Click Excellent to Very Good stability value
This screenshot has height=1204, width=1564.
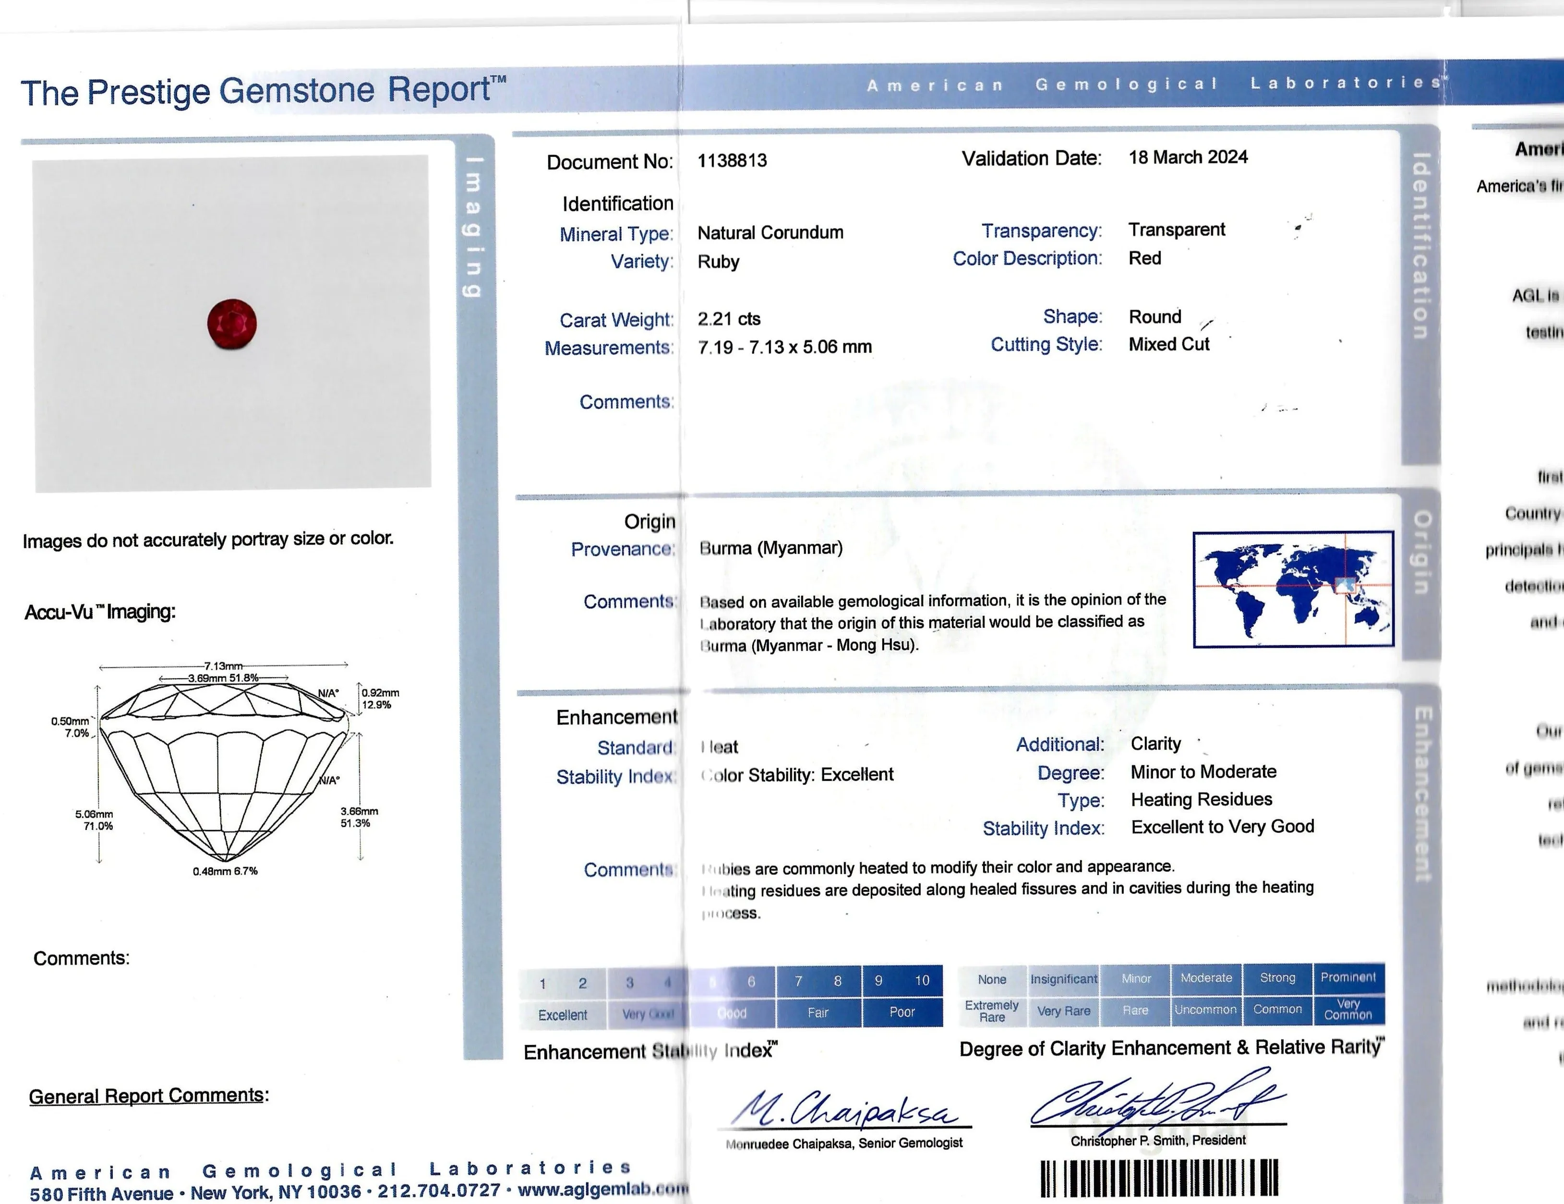1222,827
